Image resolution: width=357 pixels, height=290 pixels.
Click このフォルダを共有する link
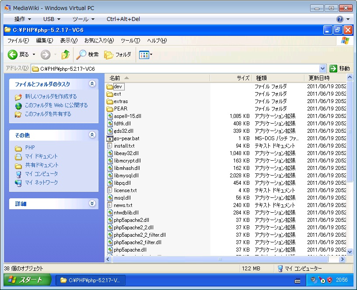(48, 114)
